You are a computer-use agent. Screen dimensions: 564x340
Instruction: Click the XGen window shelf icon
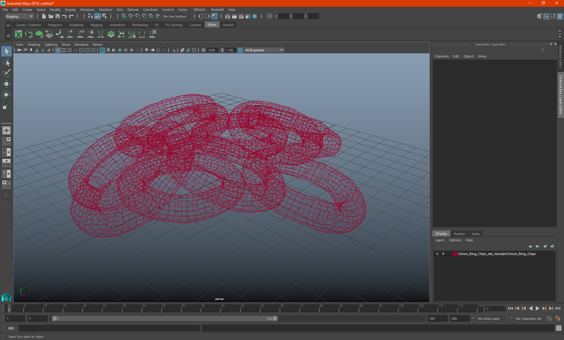click(19, 34)
